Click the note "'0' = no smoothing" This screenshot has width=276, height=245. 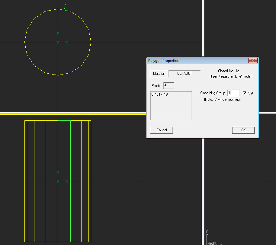pos(222,100)
